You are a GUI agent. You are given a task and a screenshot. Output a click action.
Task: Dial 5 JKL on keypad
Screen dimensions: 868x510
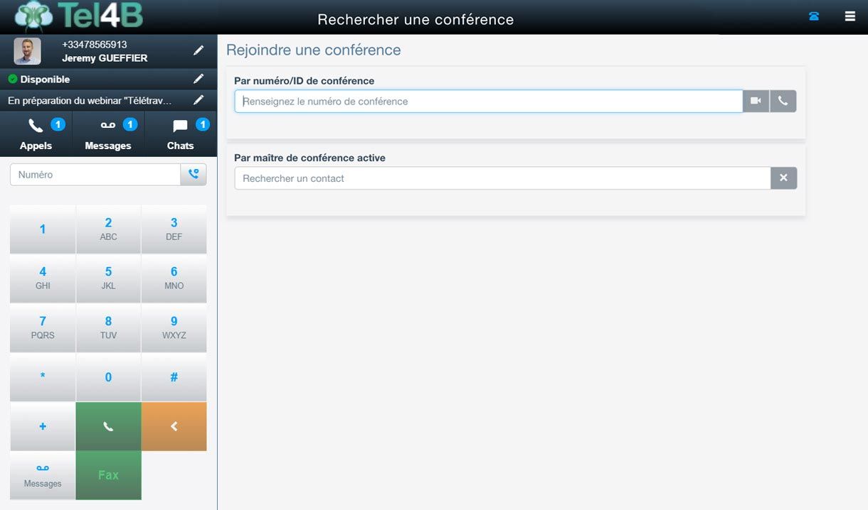click(108, 278)
